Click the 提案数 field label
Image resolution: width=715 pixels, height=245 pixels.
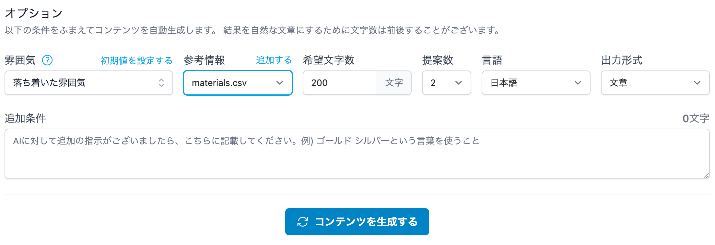click(x=438, y=60)
